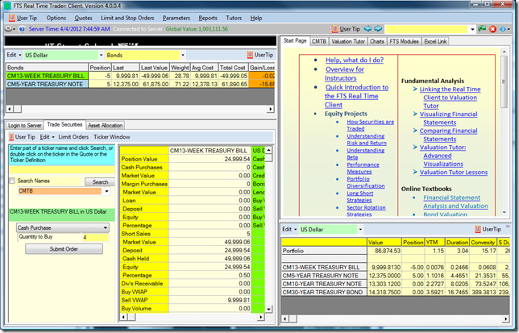
Task: Open the 'Visualizing Financial Statements' link
Action: point(449,119)
